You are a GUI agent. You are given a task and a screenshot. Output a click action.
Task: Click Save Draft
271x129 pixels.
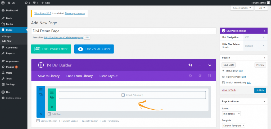point(228,65)
